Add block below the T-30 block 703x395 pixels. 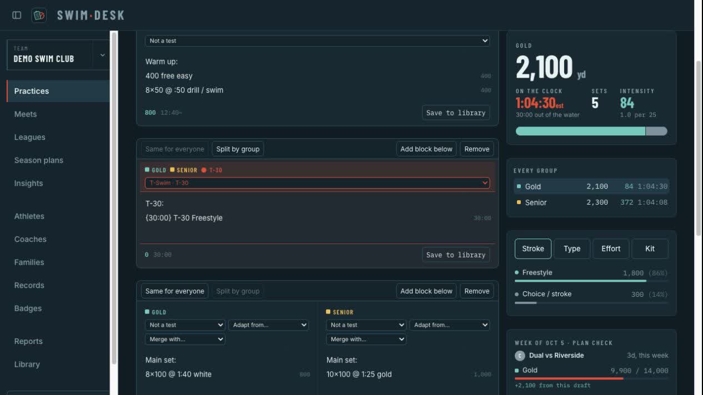pos(426,149)
